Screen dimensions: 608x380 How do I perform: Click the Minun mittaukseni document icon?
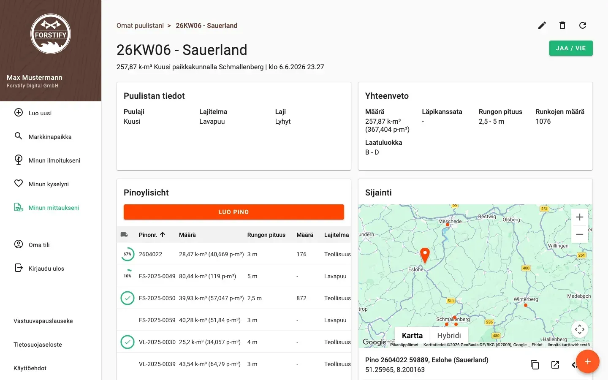[x=19, y=207]
